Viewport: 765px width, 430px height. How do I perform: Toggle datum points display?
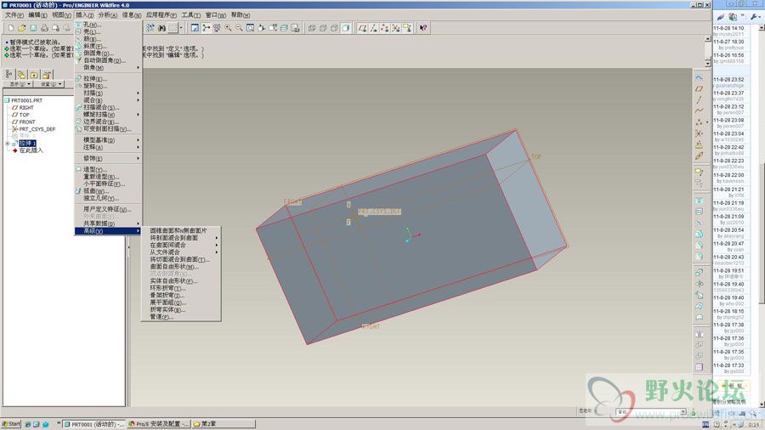click(384, 28)
